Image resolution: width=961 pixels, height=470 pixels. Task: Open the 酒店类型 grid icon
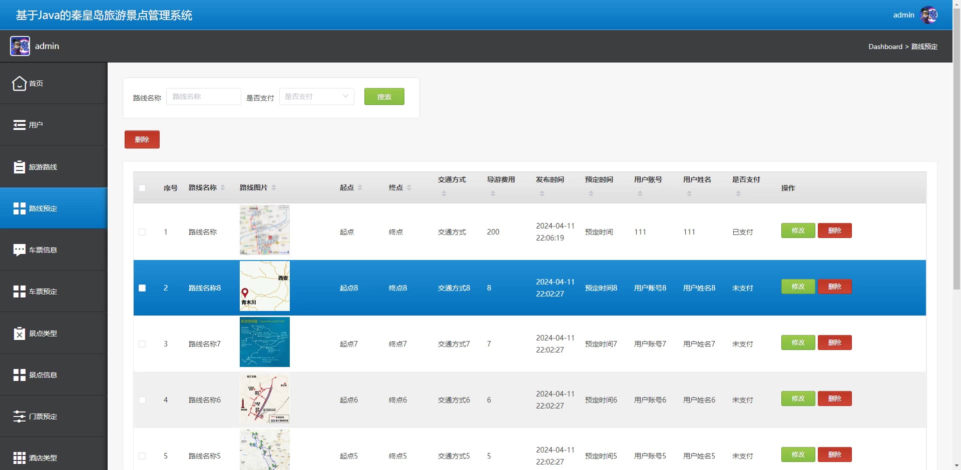click(19, 458)
